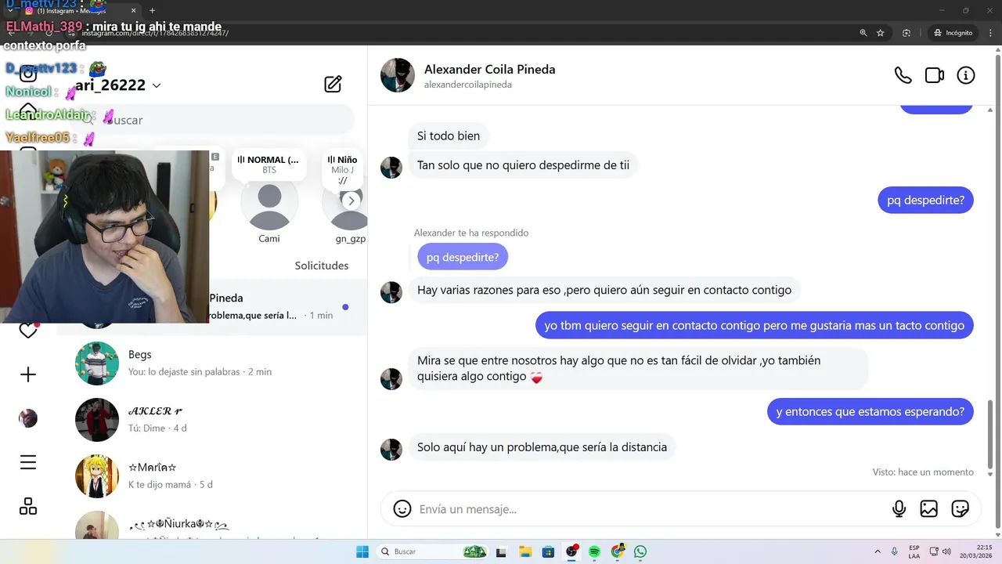
Task: Start an audio call with Alexander
Action: click(x=903, y=75)
